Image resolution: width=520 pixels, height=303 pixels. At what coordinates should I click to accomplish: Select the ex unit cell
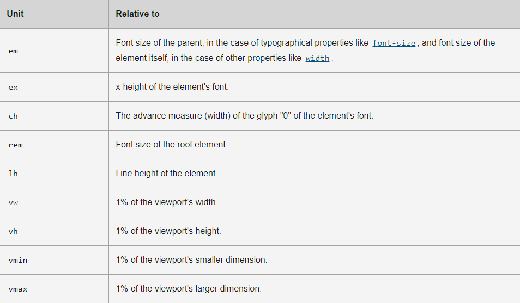[54, 87]
